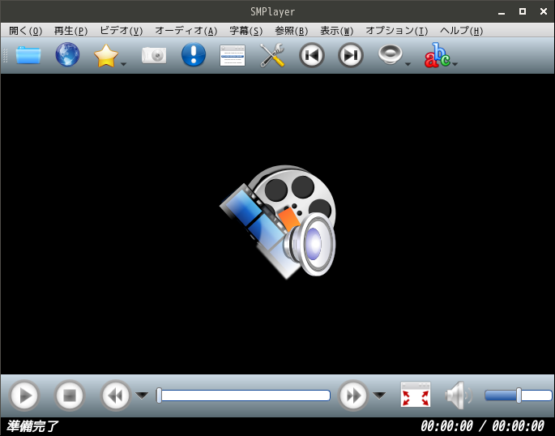Go to previous track in toolbar
The image size is (555, 436).
tap(312, 55)
